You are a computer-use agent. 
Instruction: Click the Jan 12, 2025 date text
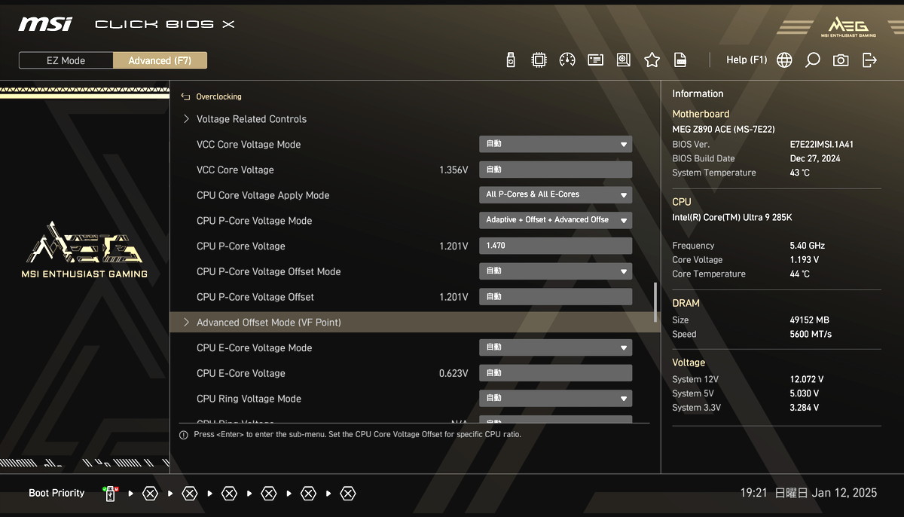click(844, 493)
